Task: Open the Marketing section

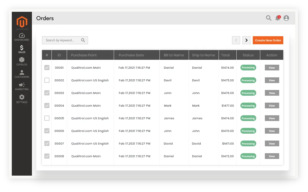Action: 22,87
